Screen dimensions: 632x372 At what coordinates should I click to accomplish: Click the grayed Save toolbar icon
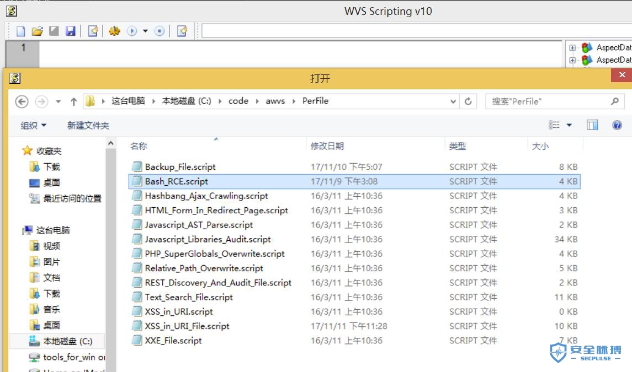click(x=54, y=31)
